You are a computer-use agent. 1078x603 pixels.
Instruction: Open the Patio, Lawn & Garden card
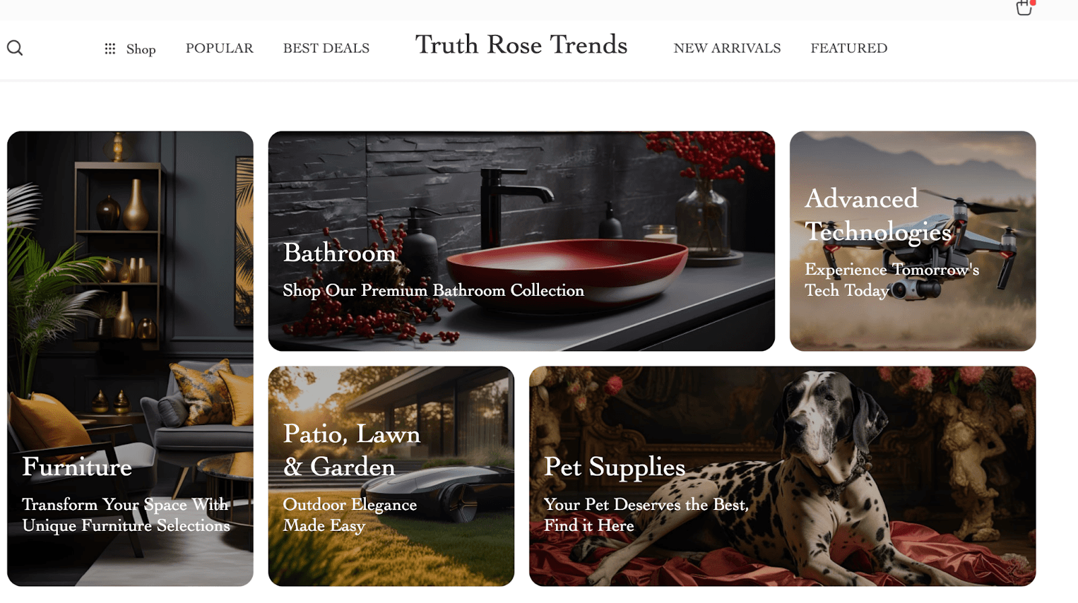pyautogui.click(x=391, y=476)
